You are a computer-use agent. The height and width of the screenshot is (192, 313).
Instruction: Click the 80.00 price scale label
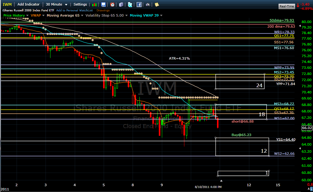[x=307, y=22]
